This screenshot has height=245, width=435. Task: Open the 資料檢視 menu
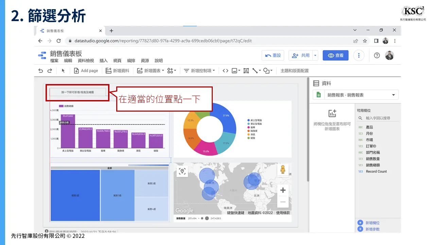86,61
